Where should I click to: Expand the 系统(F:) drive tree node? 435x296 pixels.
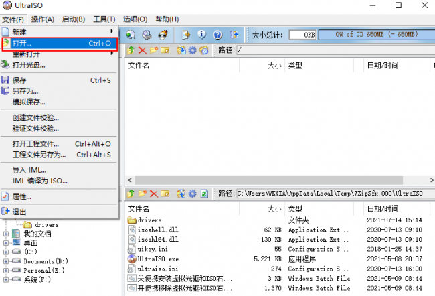5,279
